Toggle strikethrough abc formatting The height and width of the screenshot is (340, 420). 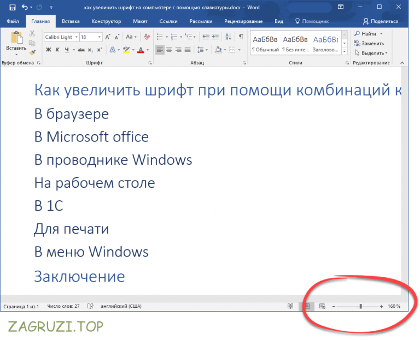[x=81, y=50]
